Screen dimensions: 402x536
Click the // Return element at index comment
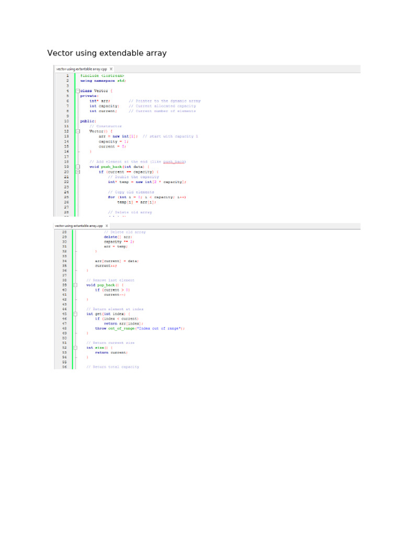pyautogui.click(x=115, y=309)
